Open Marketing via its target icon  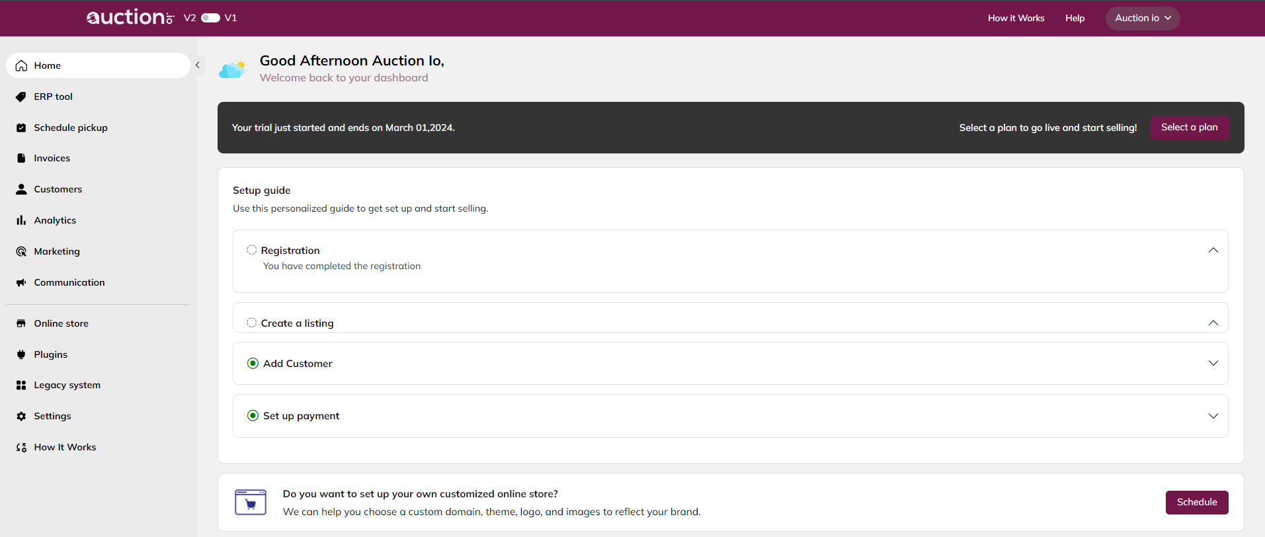21,251
